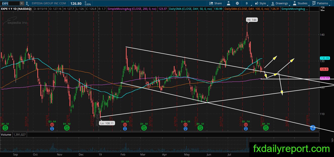This screenshot has height=157, width=334.
Task: Click the $3.56 earnings lightbulb icon
Action: pos(52,129)
